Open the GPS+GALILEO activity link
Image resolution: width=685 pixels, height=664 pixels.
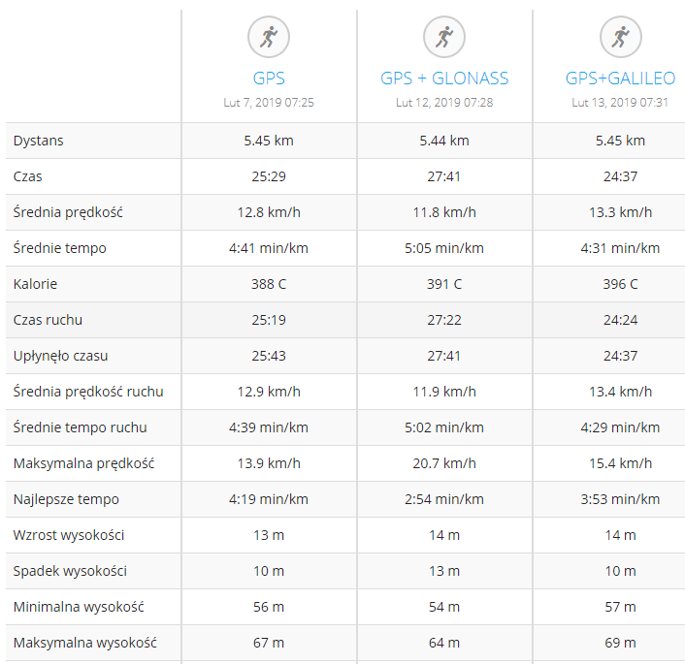coord(620,79)
